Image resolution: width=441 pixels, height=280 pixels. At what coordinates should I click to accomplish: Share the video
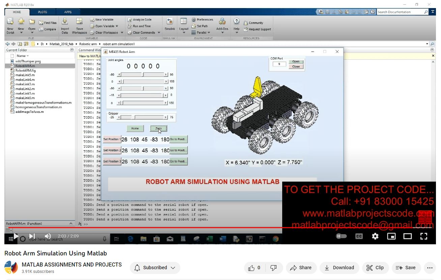[301, 268]
